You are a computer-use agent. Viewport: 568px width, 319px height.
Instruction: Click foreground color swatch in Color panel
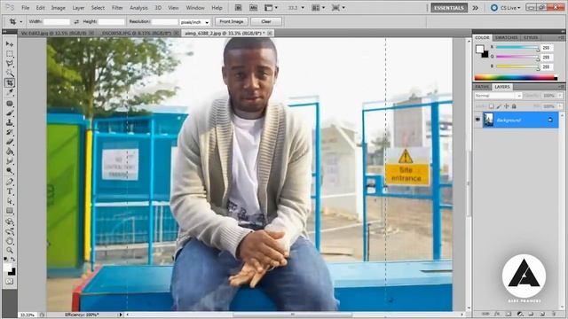tap(480, 50)
